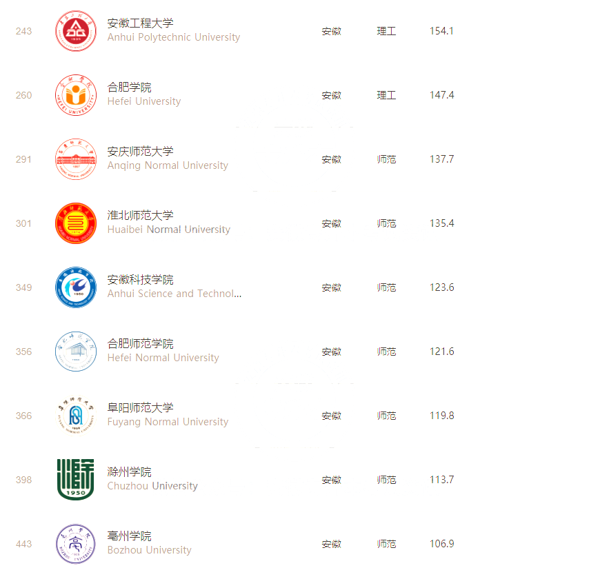Click the Anhui Polytechnic University logo
This screenshot has width=589, height=579.
pyautogui.click(x=76, y=31)
